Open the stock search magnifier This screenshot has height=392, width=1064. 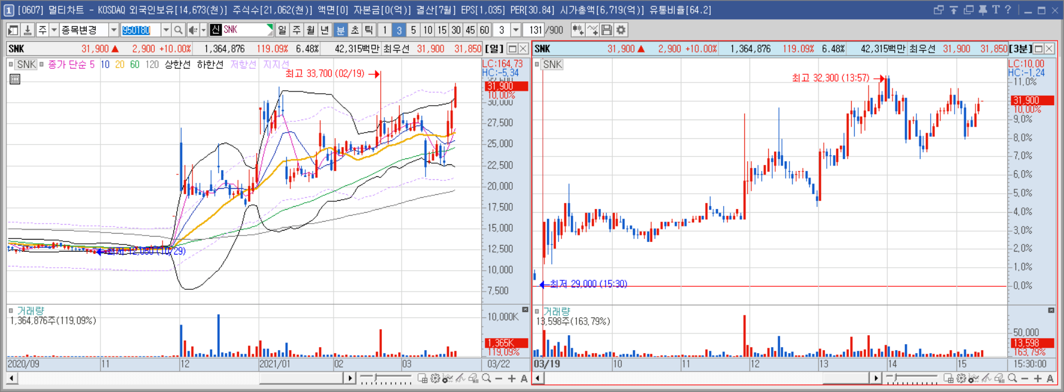[x=178, y=30]
